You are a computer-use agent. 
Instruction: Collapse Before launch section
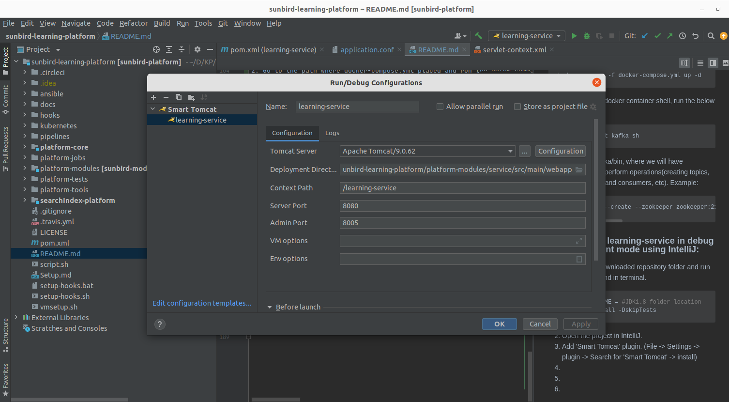(270, 307)
